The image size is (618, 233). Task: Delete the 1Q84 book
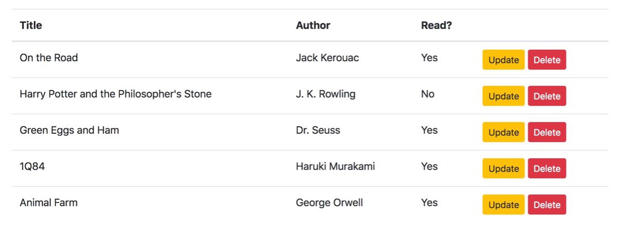[547, 169]
